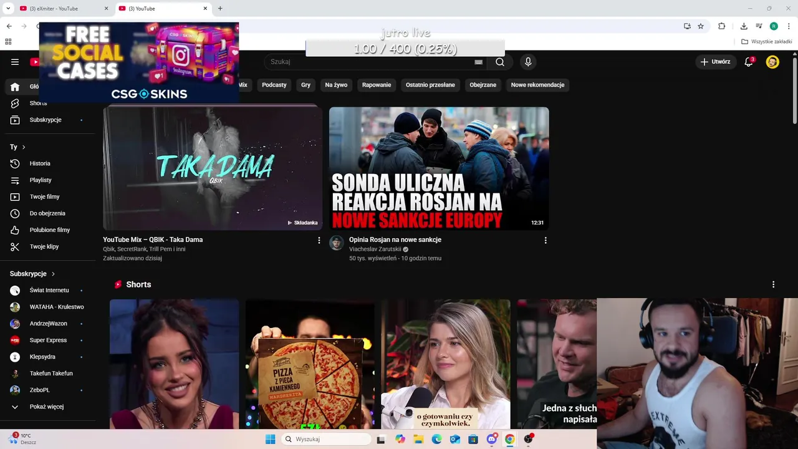Select the Obejrzane filter chip
Viewport: 798px width, 449px height.
[x=483, y=85]
